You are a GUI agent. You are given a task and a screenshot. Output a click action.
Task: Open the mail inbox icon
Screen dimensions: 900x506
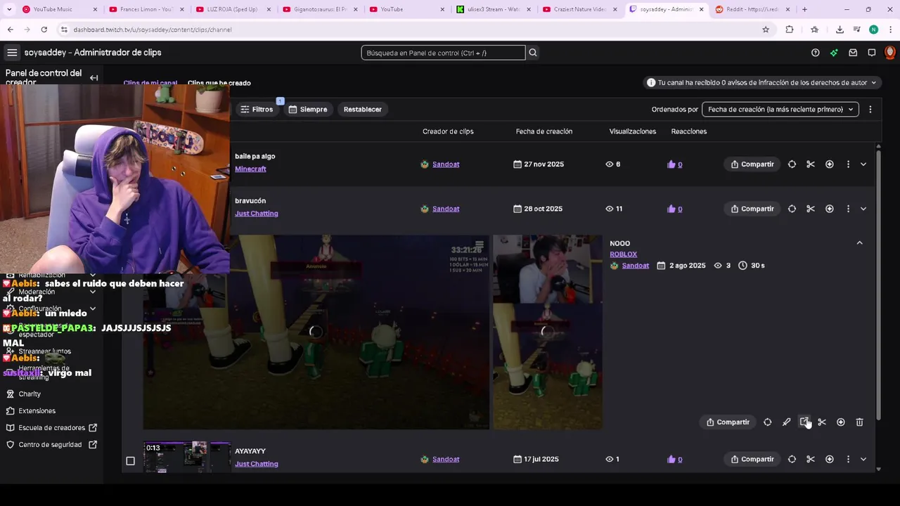coord(853,53)
